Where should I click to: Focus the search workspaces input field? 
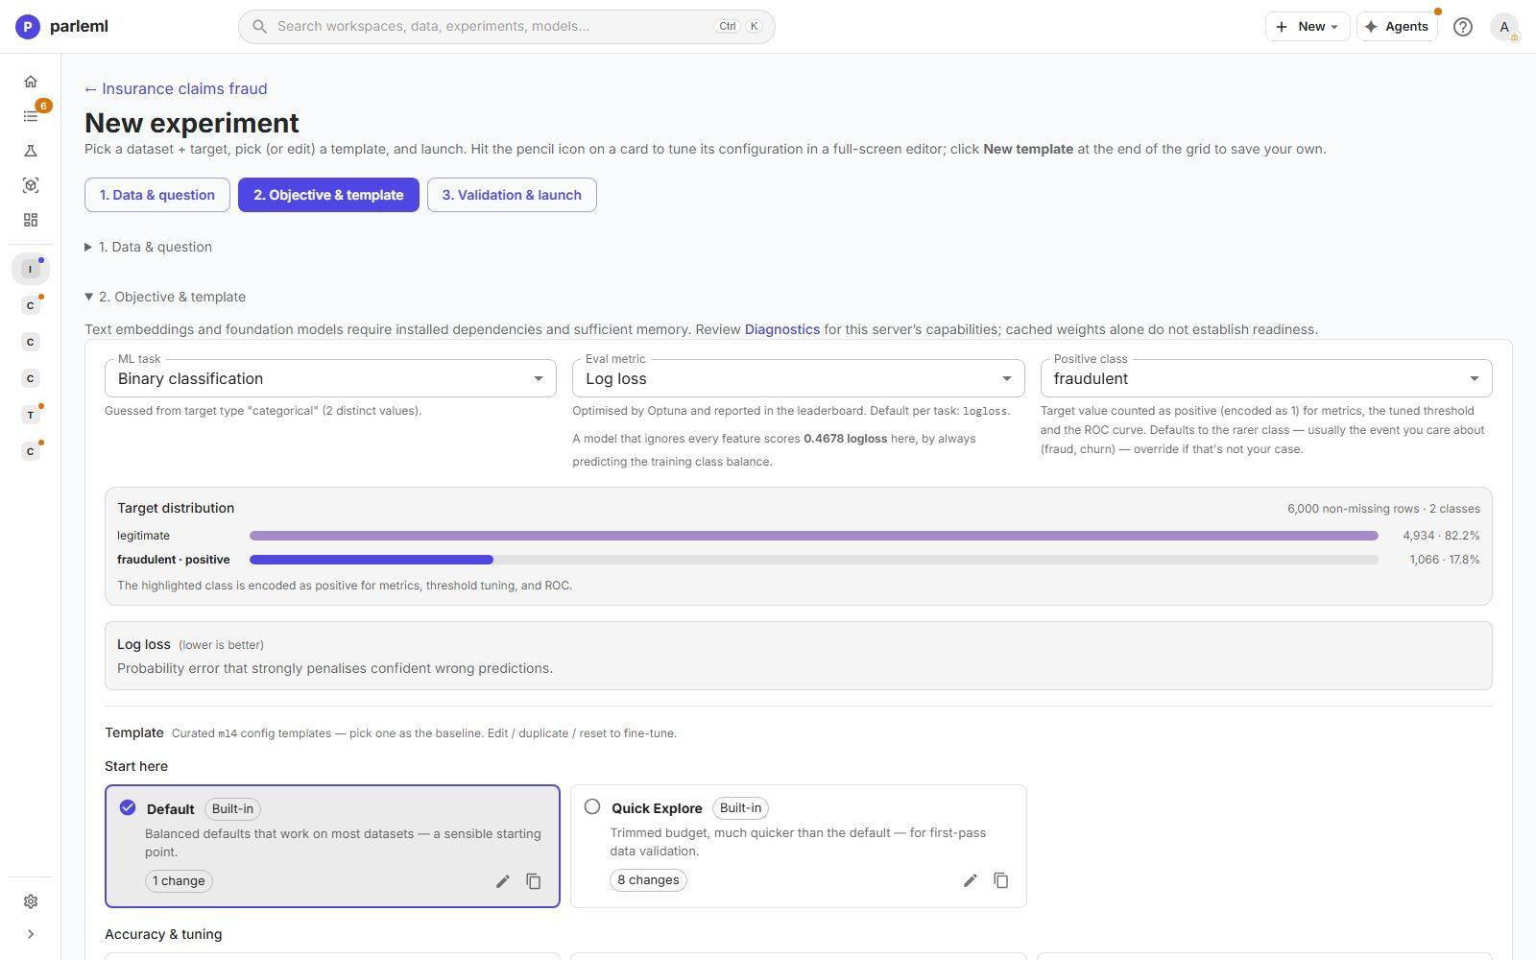pos(507,27)
